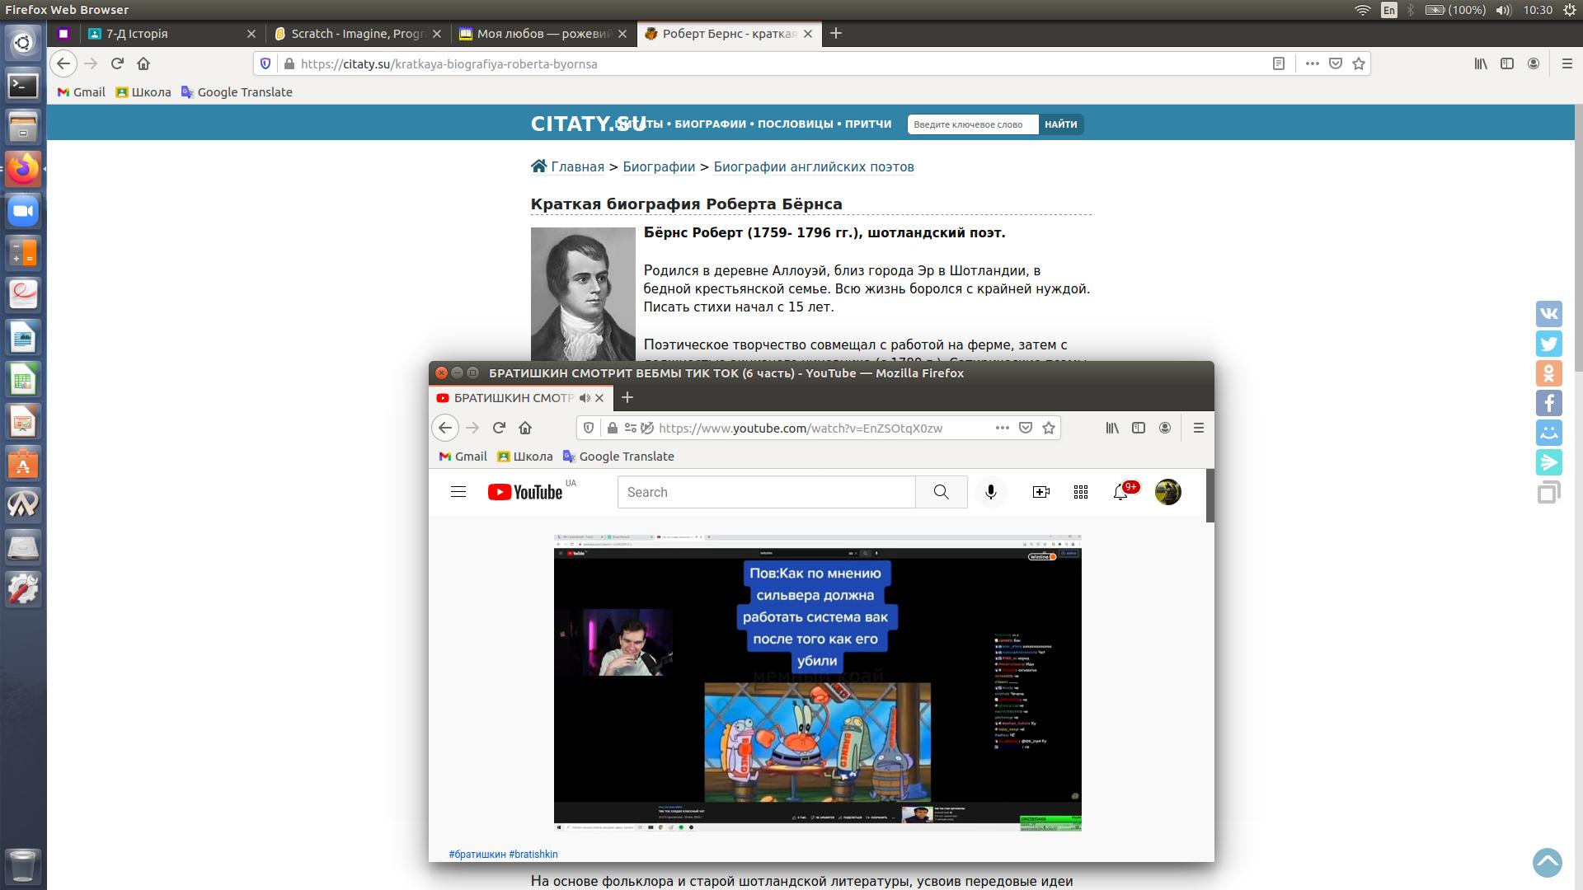The width and height of the screenshot is (1583, 890).
Task: Switch to 7-Д Історія tab
Action: tap(137, 34)
